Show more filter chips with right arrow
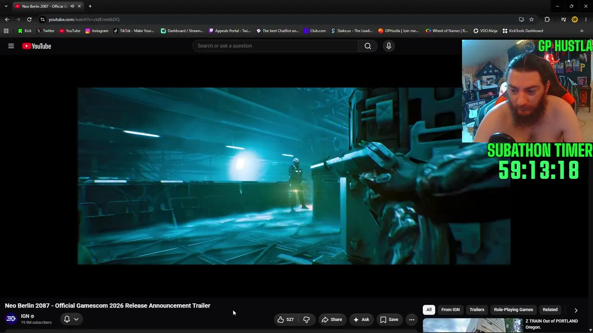 pos(576,310)
